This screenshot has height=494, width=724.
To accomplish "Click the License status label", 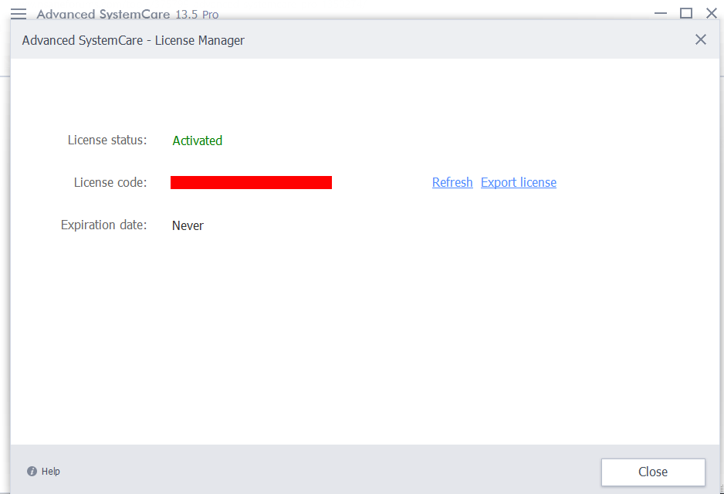I will tap(107, 140).
